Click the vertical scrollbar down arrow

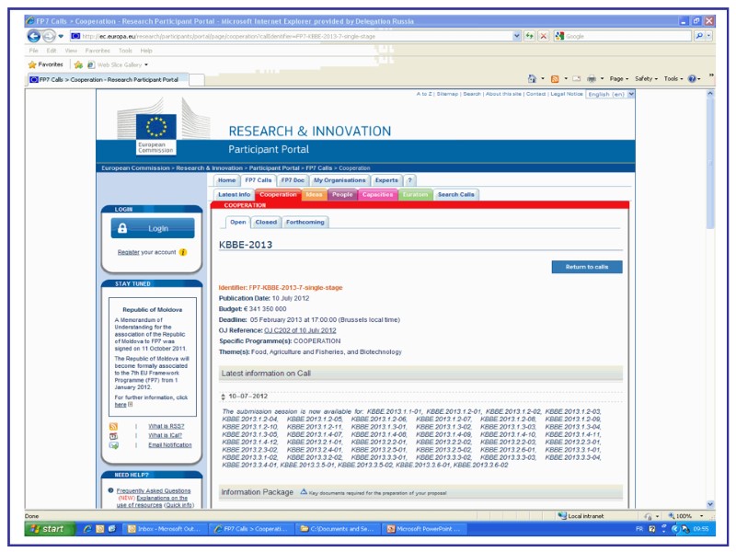[710, 504]
